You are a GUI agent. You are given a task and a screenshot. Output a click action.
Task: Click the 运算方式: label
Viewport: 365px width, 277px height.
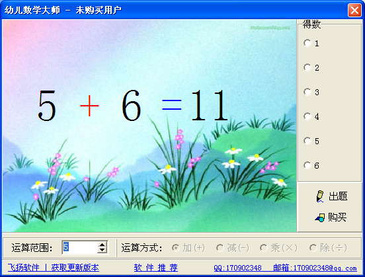pyautogui.click(x=142, y=248)
